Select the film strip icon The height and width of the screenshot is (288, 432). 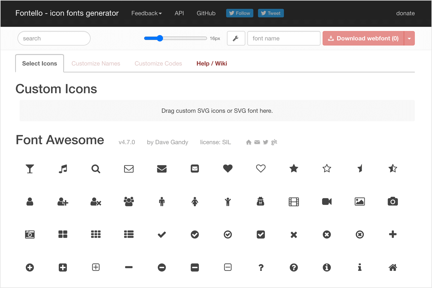pyautogui.click(x=294, y=202)
